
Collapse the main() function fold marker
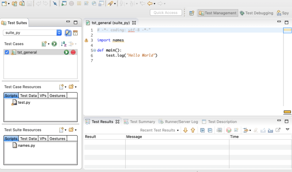pyautogui.click(x=95, y=51)
